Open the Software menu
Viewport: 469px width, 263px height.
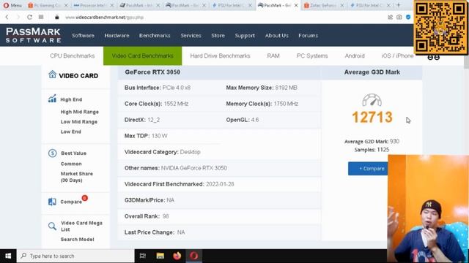tap(83, 36)
